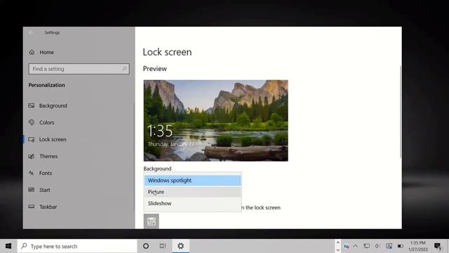The height and width of the screenshot is (253, 449).
Task: Click the volume speaker tray icon
Action: pyautogui.click(x=377, y=246)
